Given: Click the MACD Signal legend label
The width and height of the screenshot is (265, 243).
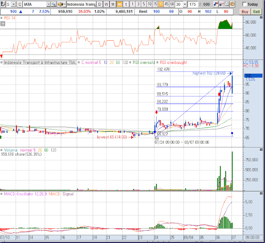Looking at the screenshot, I should pyautogui.click(x=68, y=194).
